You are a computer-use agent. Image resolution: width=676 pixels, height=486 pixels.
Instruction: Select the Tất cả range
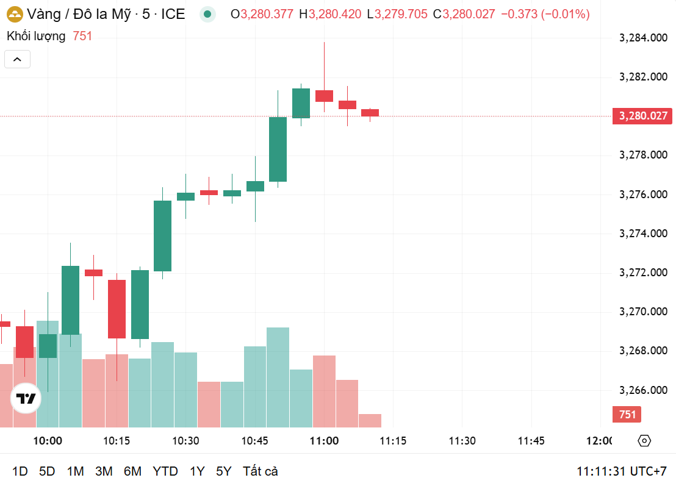261,471
